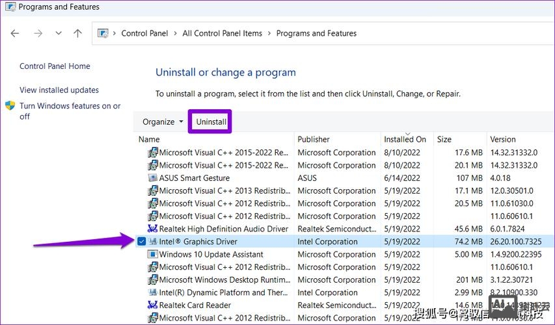The width and height of the screenshot is (555, 325).
Task: Click the shield icon beside Turn Windows features
Action: pos(10,106)
